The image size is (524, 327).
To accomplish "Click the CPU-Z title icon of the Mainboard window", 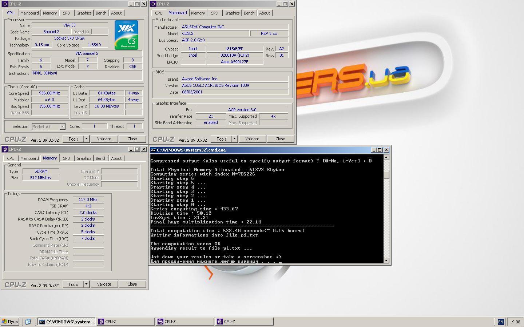I will pyautogui.click(x=153, y=4).
